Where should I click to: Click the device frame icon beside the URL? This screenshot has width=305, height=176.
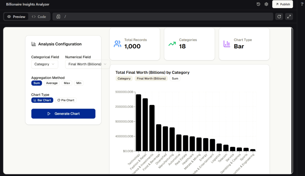tap(58, 16)
